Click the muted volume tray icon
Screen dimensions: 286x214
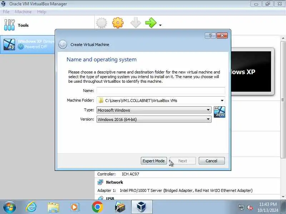click(x=250, y=208)
